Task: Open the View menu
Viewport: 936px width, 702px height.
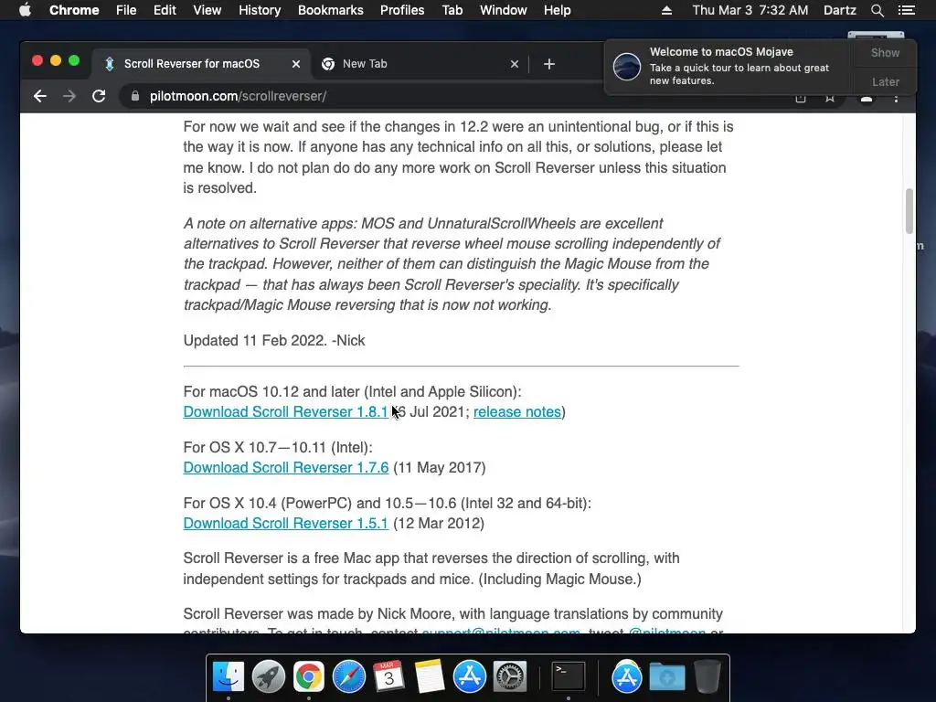Action: (207, 10)
